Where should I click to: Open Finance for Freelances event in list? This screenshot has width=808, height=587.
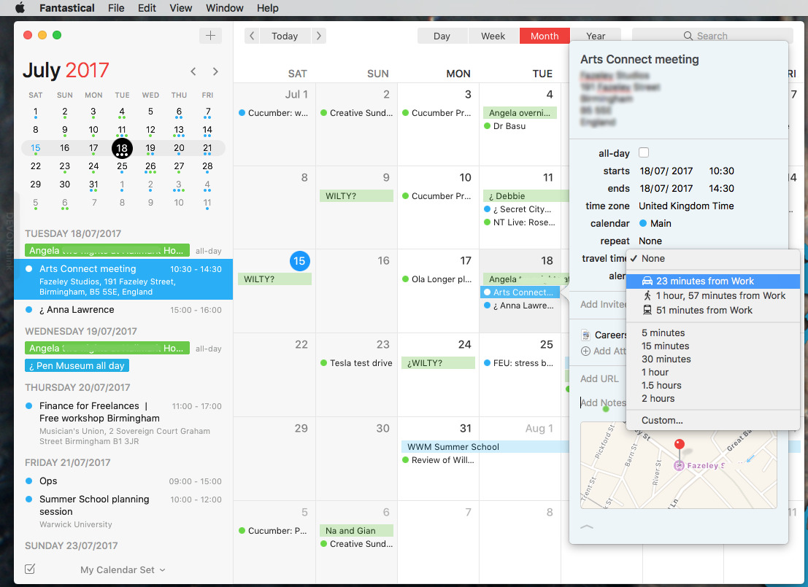123,423
